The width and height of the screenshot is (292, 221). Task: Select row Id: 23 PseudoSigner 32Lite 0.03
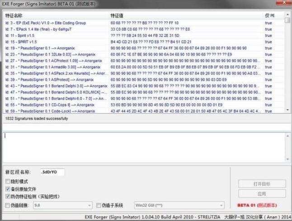144,55
